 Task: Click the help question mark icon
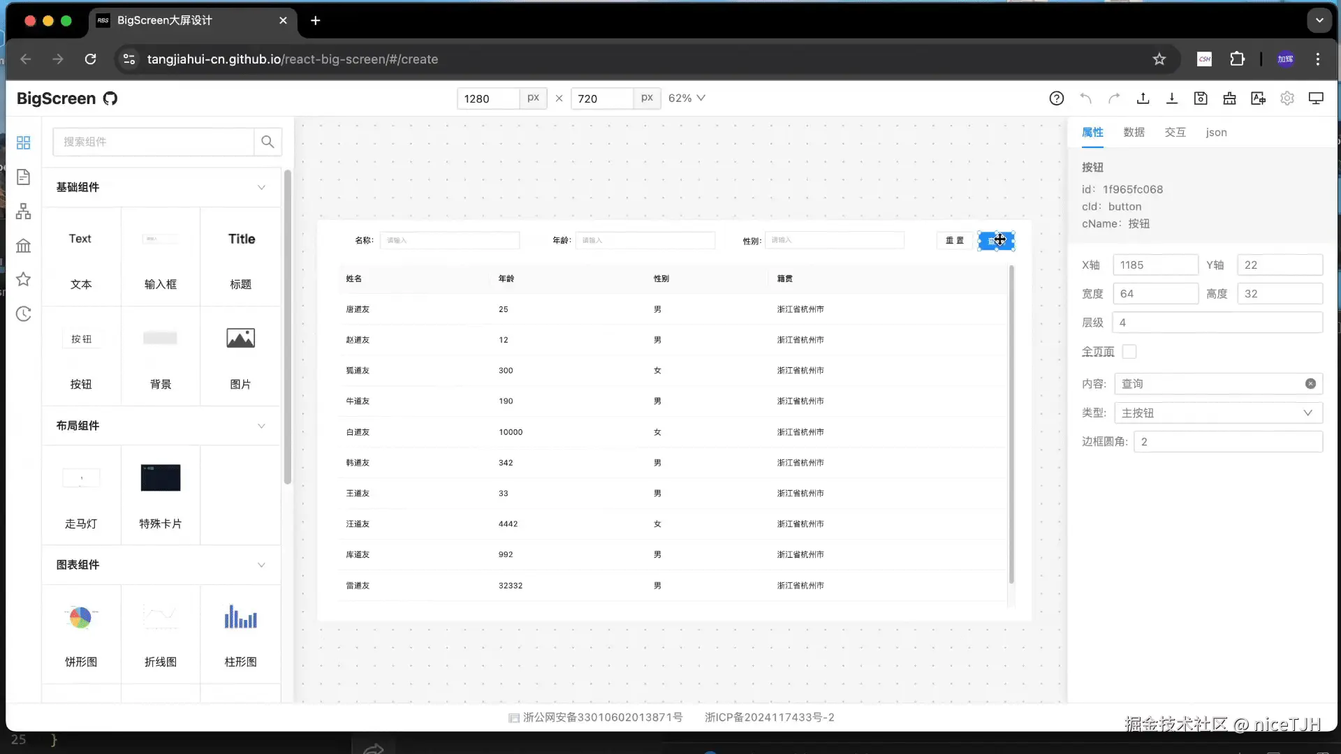pos(1056,98)
